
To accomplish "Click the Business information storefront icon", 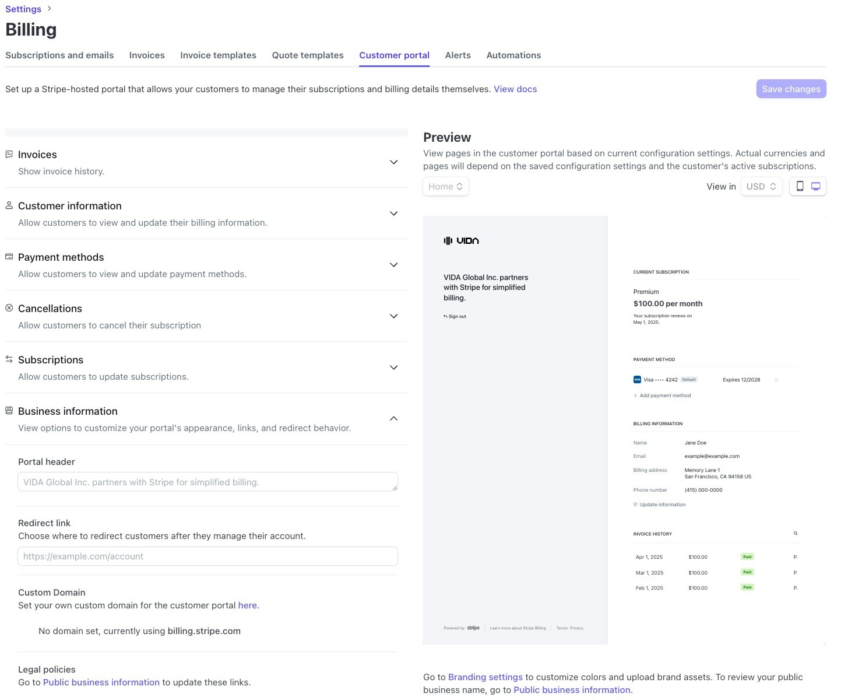I will (x=9, y=410).
